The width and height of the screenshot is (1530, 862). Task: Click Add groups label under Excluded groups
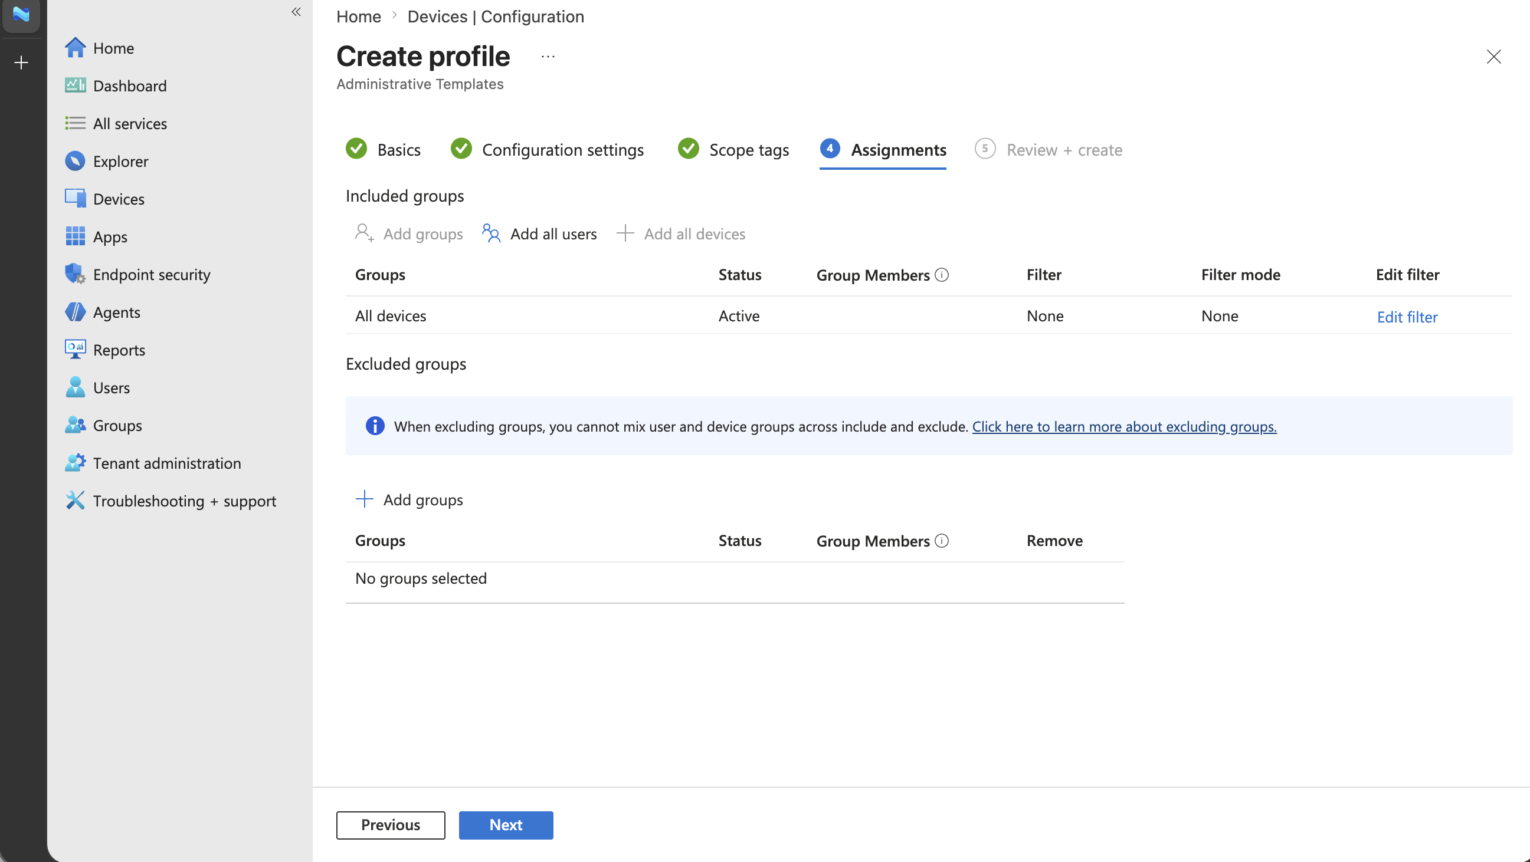click(423, 500)
